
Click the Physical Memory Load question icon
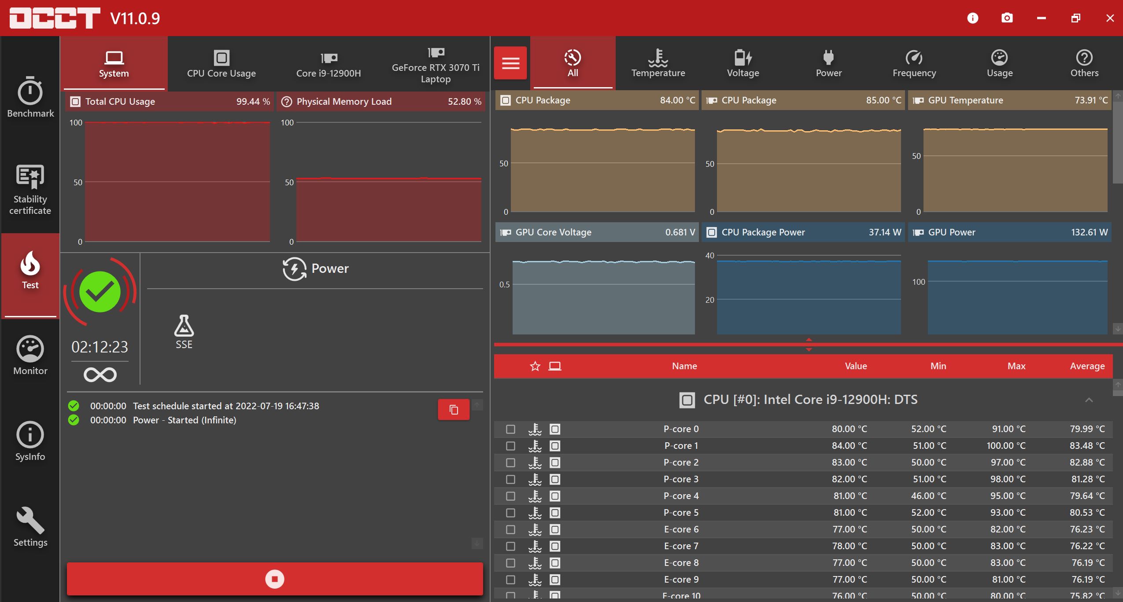[287, 102]
